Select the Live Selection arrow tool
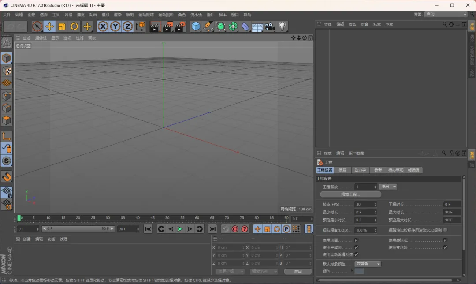This screenshot has width=476, height=284. 37,26
